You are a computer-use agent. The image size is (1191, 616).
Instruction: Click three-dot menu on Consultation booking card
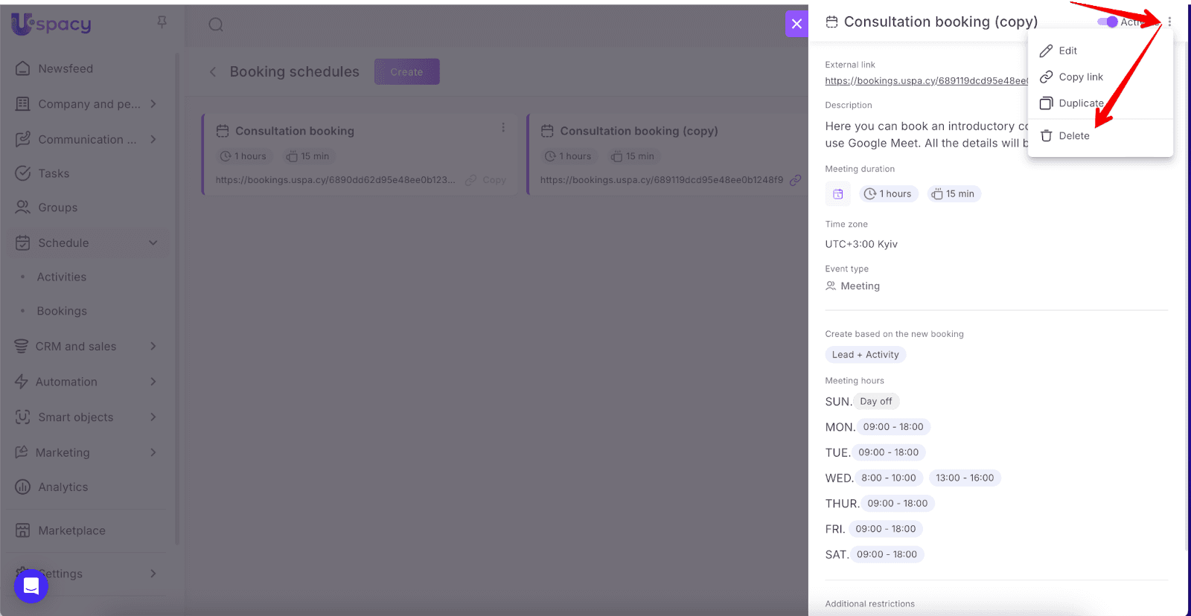[x=503, y=128]
